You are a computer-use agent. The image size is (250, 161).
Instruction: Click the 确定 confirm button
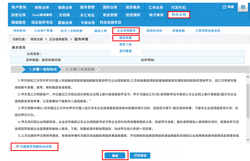click(115, 156)
